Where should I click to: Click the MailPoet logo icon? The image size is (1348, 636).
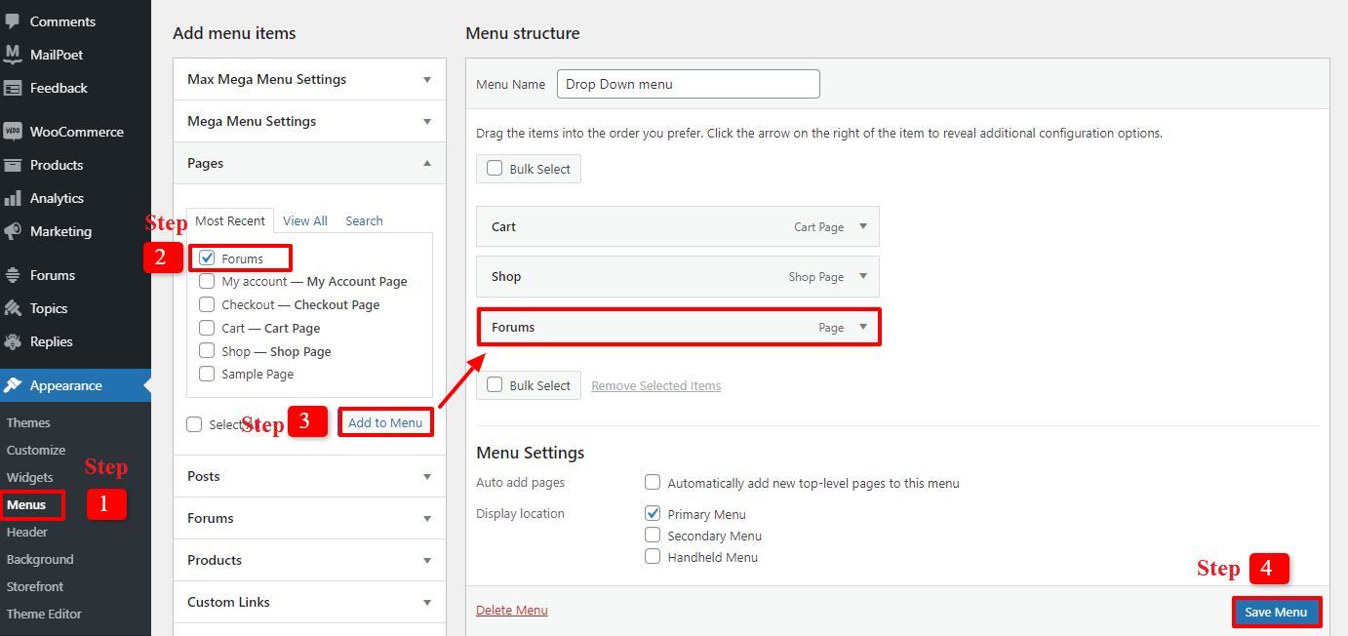[x=13, y=54]
